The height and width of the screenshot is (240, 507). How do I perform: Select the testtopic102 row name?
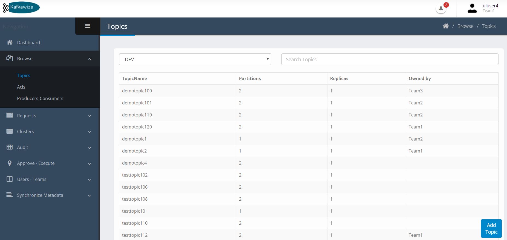(135, 175)
